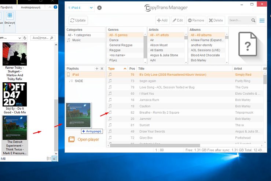Sort tracks by the Type column
Viewport: 271px width, 181px height.
pos(111,68)
